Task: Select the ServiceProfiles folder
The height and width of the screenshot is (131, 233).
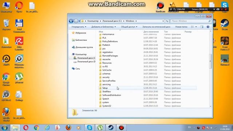Action: pos(109,81)
